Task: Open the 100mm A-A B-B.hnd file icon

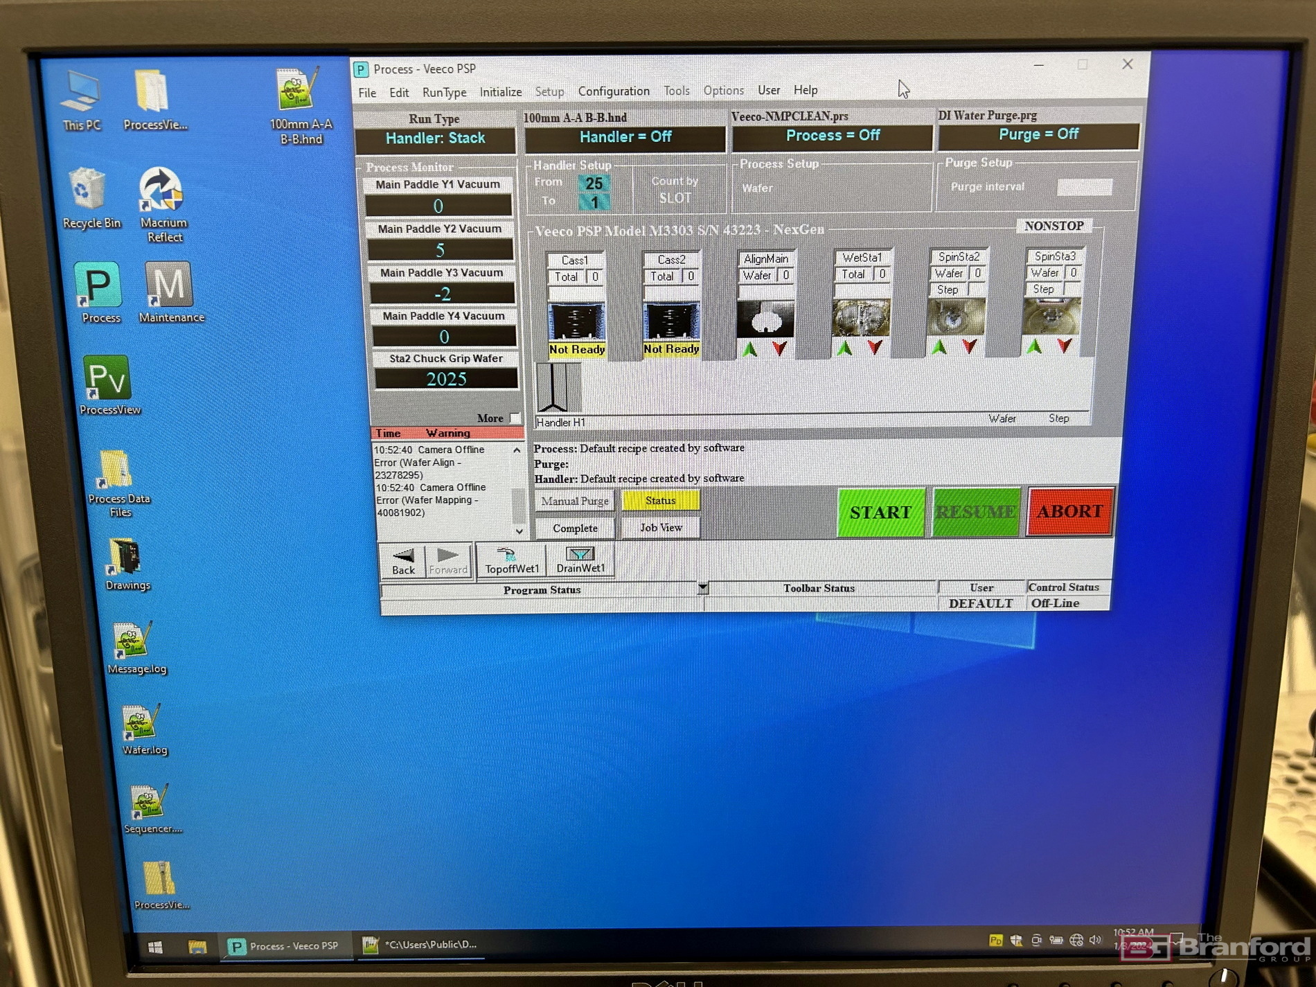Action: click(301, 105)
